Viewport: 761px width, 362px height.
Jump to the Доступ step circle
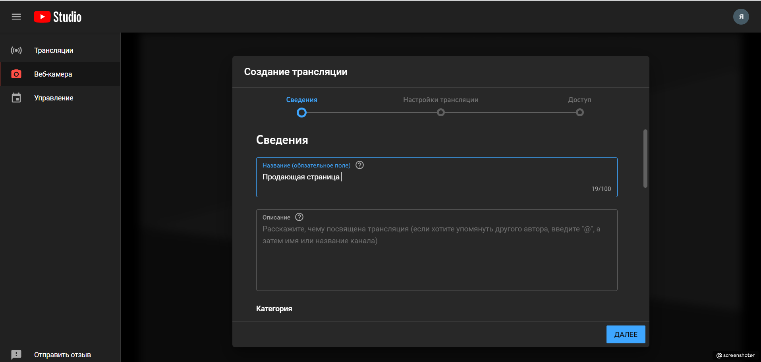click(579, 113)
